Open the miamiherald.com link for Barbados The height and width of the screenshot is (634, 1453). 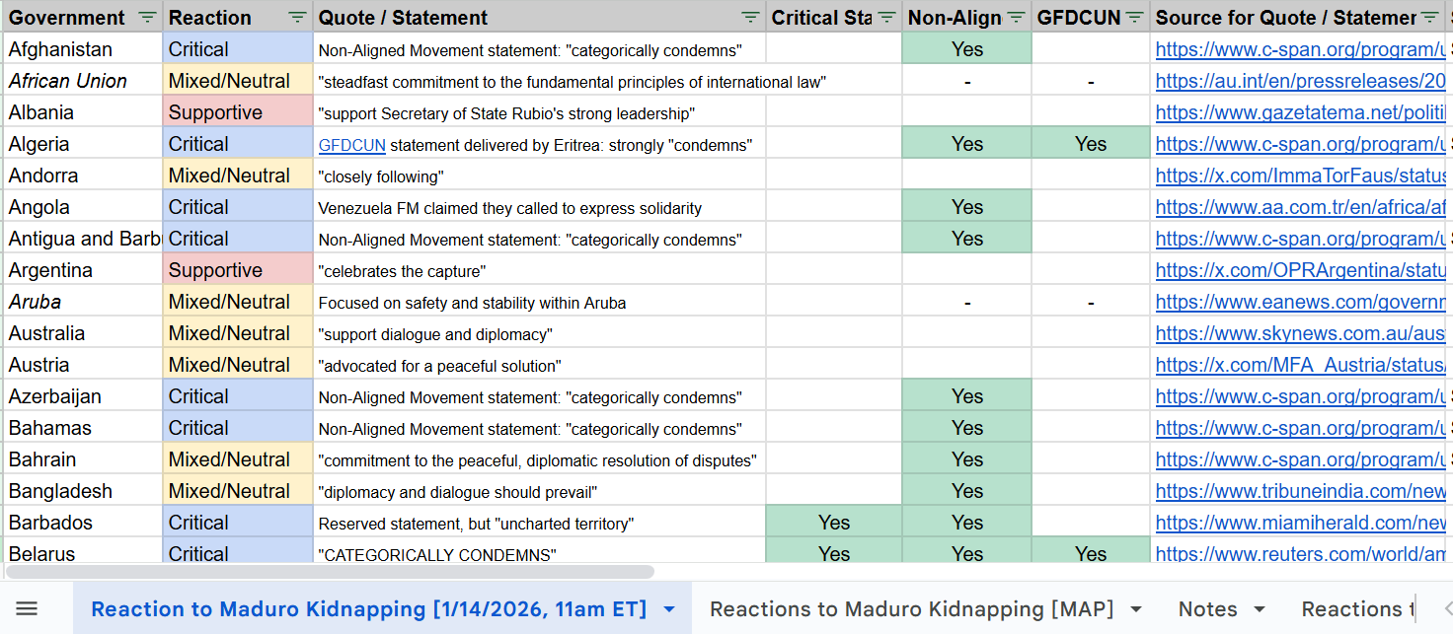1299,523
